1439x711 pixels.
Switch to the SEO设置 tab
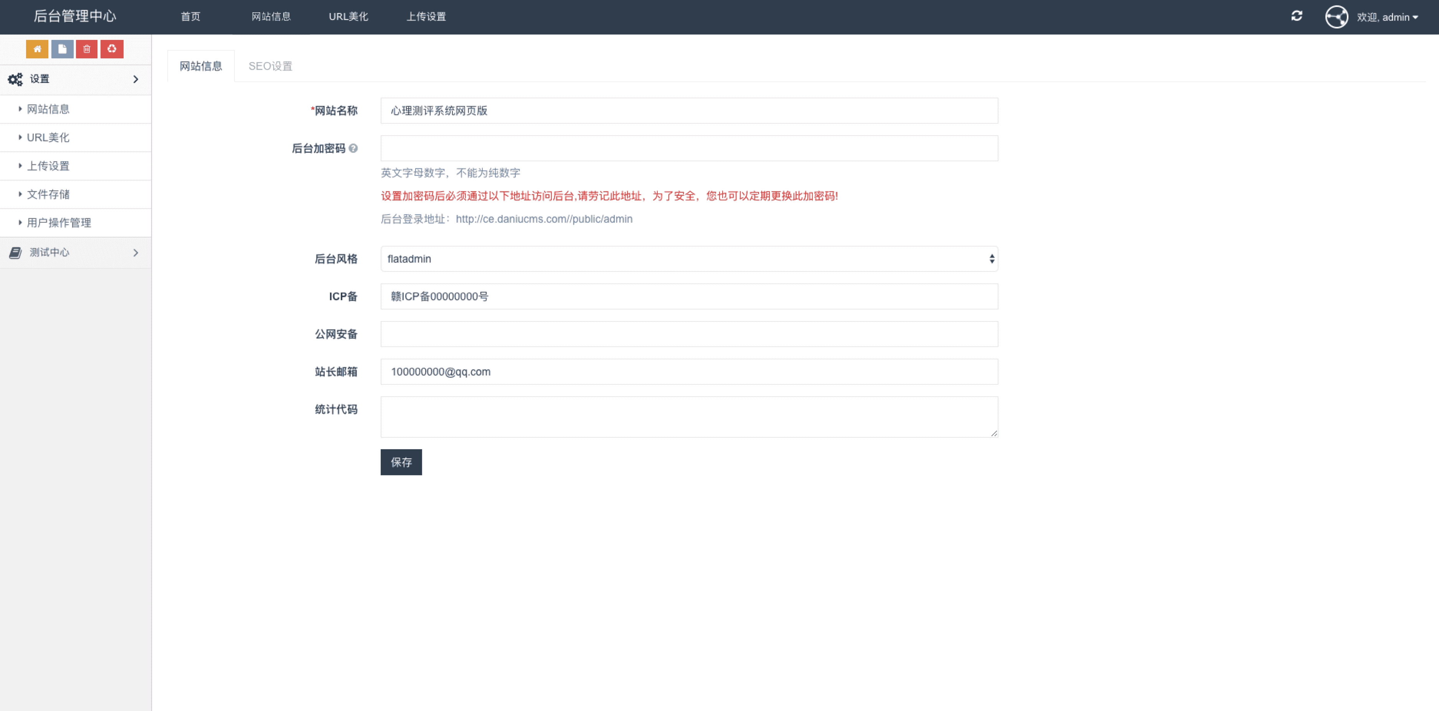coord(271,66)
